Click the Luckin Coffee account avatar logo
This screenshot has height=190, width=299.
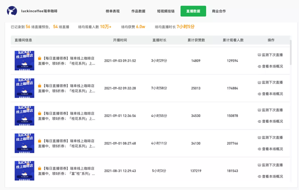[14, 10]
